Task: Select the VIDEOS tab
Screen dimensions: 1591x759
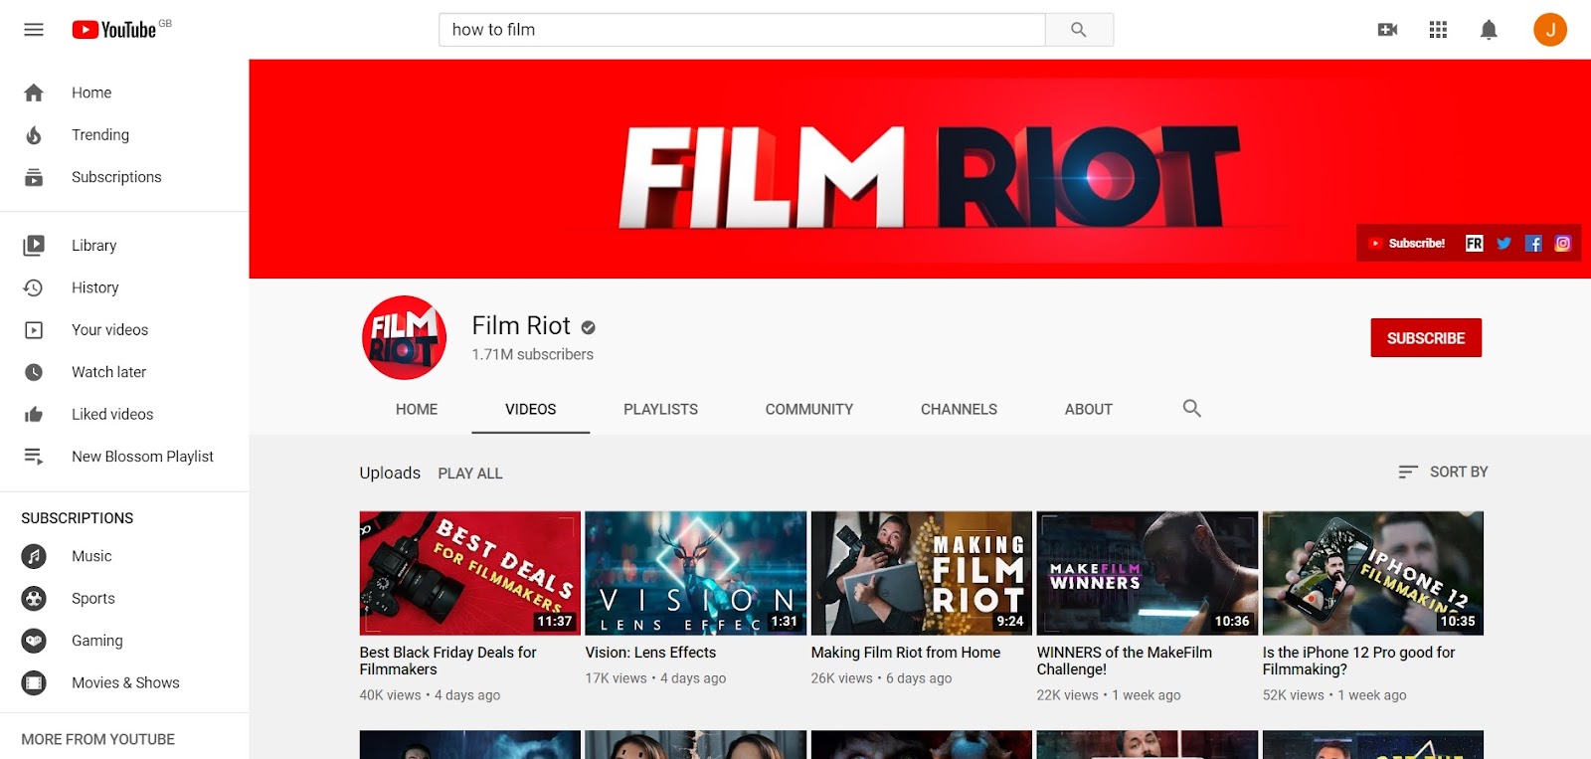Action: [x=531, y=410]
